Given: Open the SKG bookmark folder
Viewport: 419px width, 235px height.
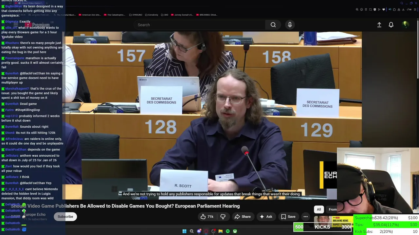Looking at the screenshot, I should [165, 15].
